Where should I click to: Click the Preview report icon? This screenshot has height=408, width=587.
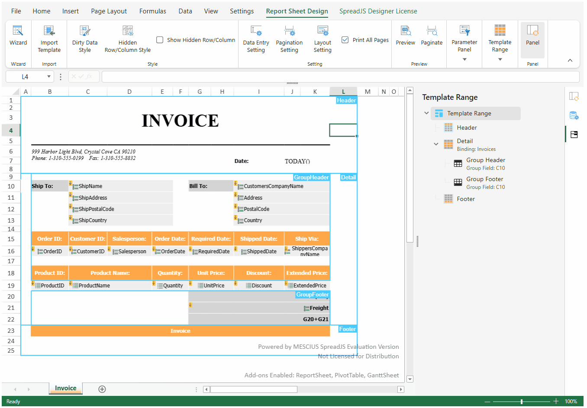(x=405, y=31)
